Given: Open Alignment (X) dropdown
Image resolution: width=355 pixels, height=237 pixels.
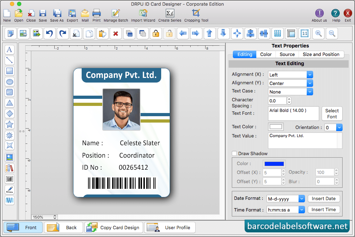Looking at the screenshot, I should click(x=290, y=74).
